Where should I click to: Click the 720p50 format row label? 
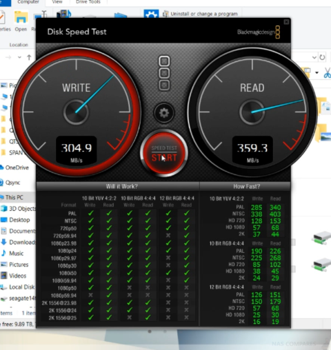pos(68,229)
